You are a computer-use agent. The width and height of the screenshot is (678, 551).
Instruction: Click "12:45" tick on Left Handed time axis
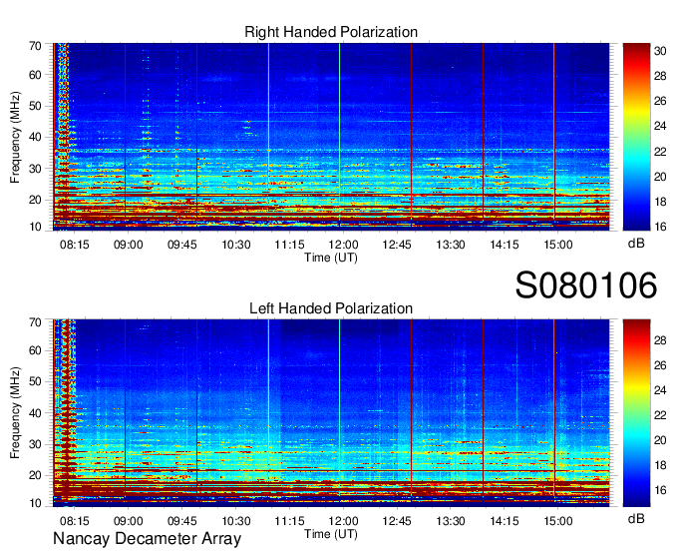click(397, 521)
